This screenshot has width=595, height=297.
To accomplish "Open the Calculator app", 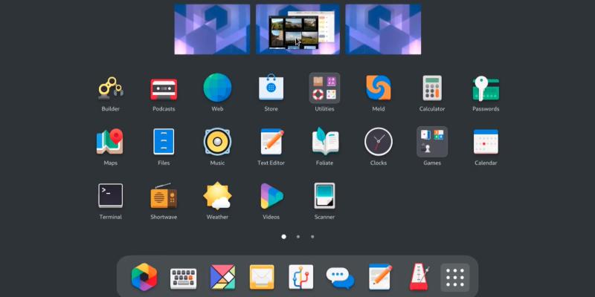I will (431, 88).
